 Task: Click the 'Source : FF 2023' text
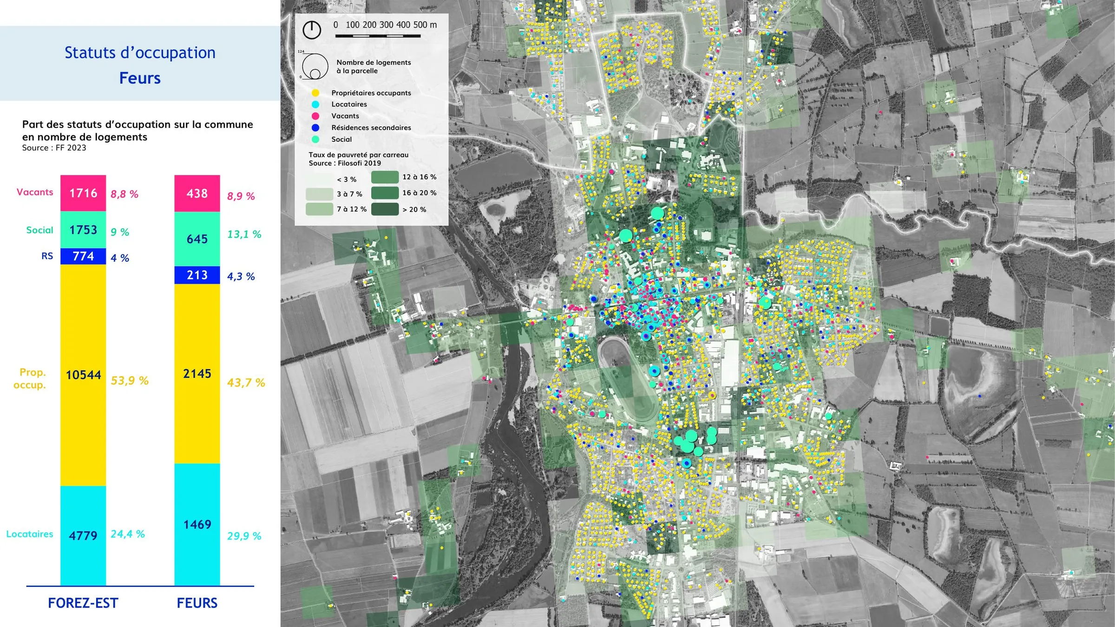(x=54, y=148)
